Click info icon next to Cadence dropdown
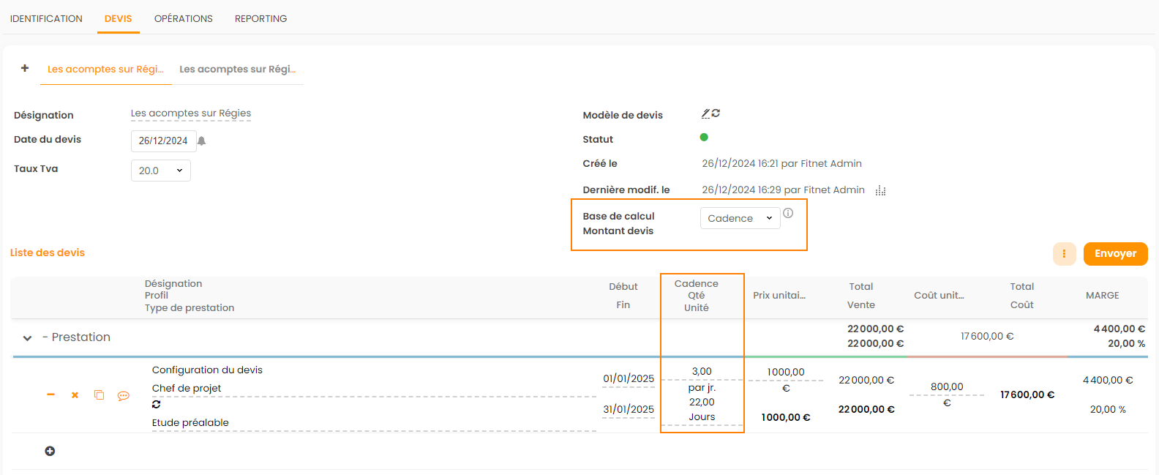The height and width of the screenshot is (475, 1159). (788, 213)
